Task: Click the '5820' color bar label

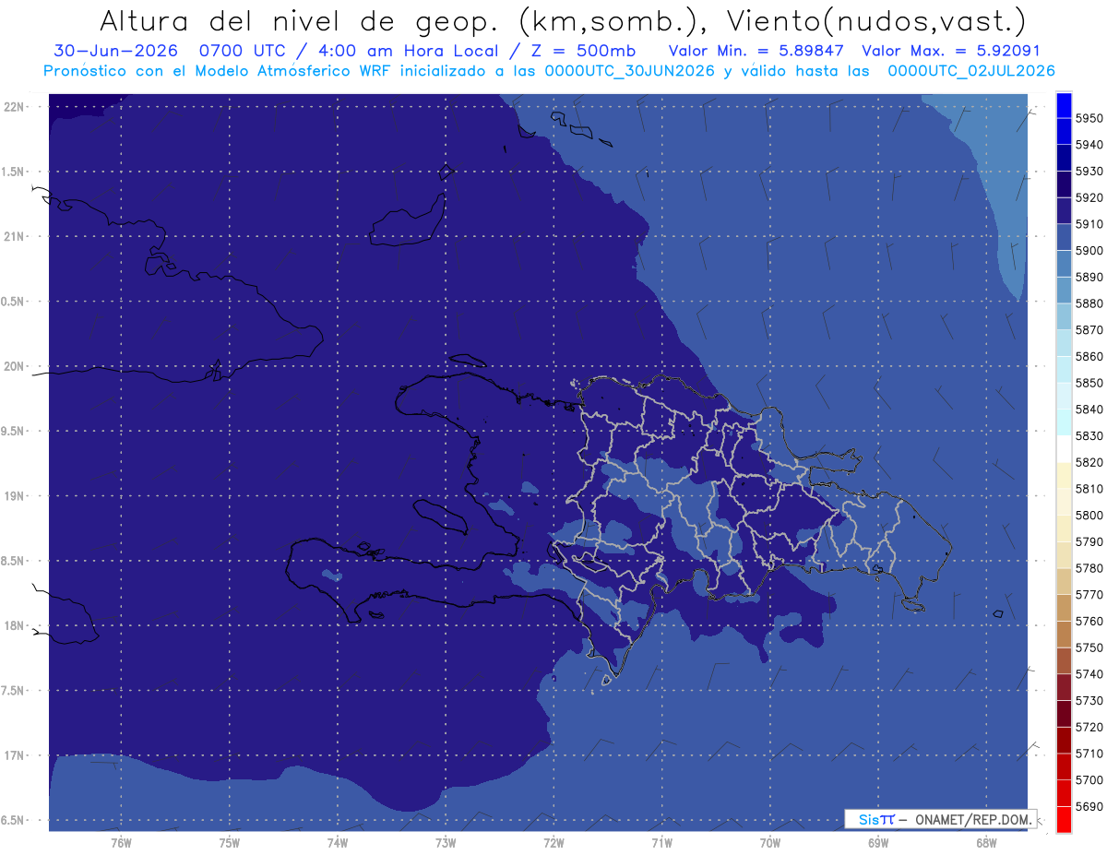Action: click(1089, 462)
